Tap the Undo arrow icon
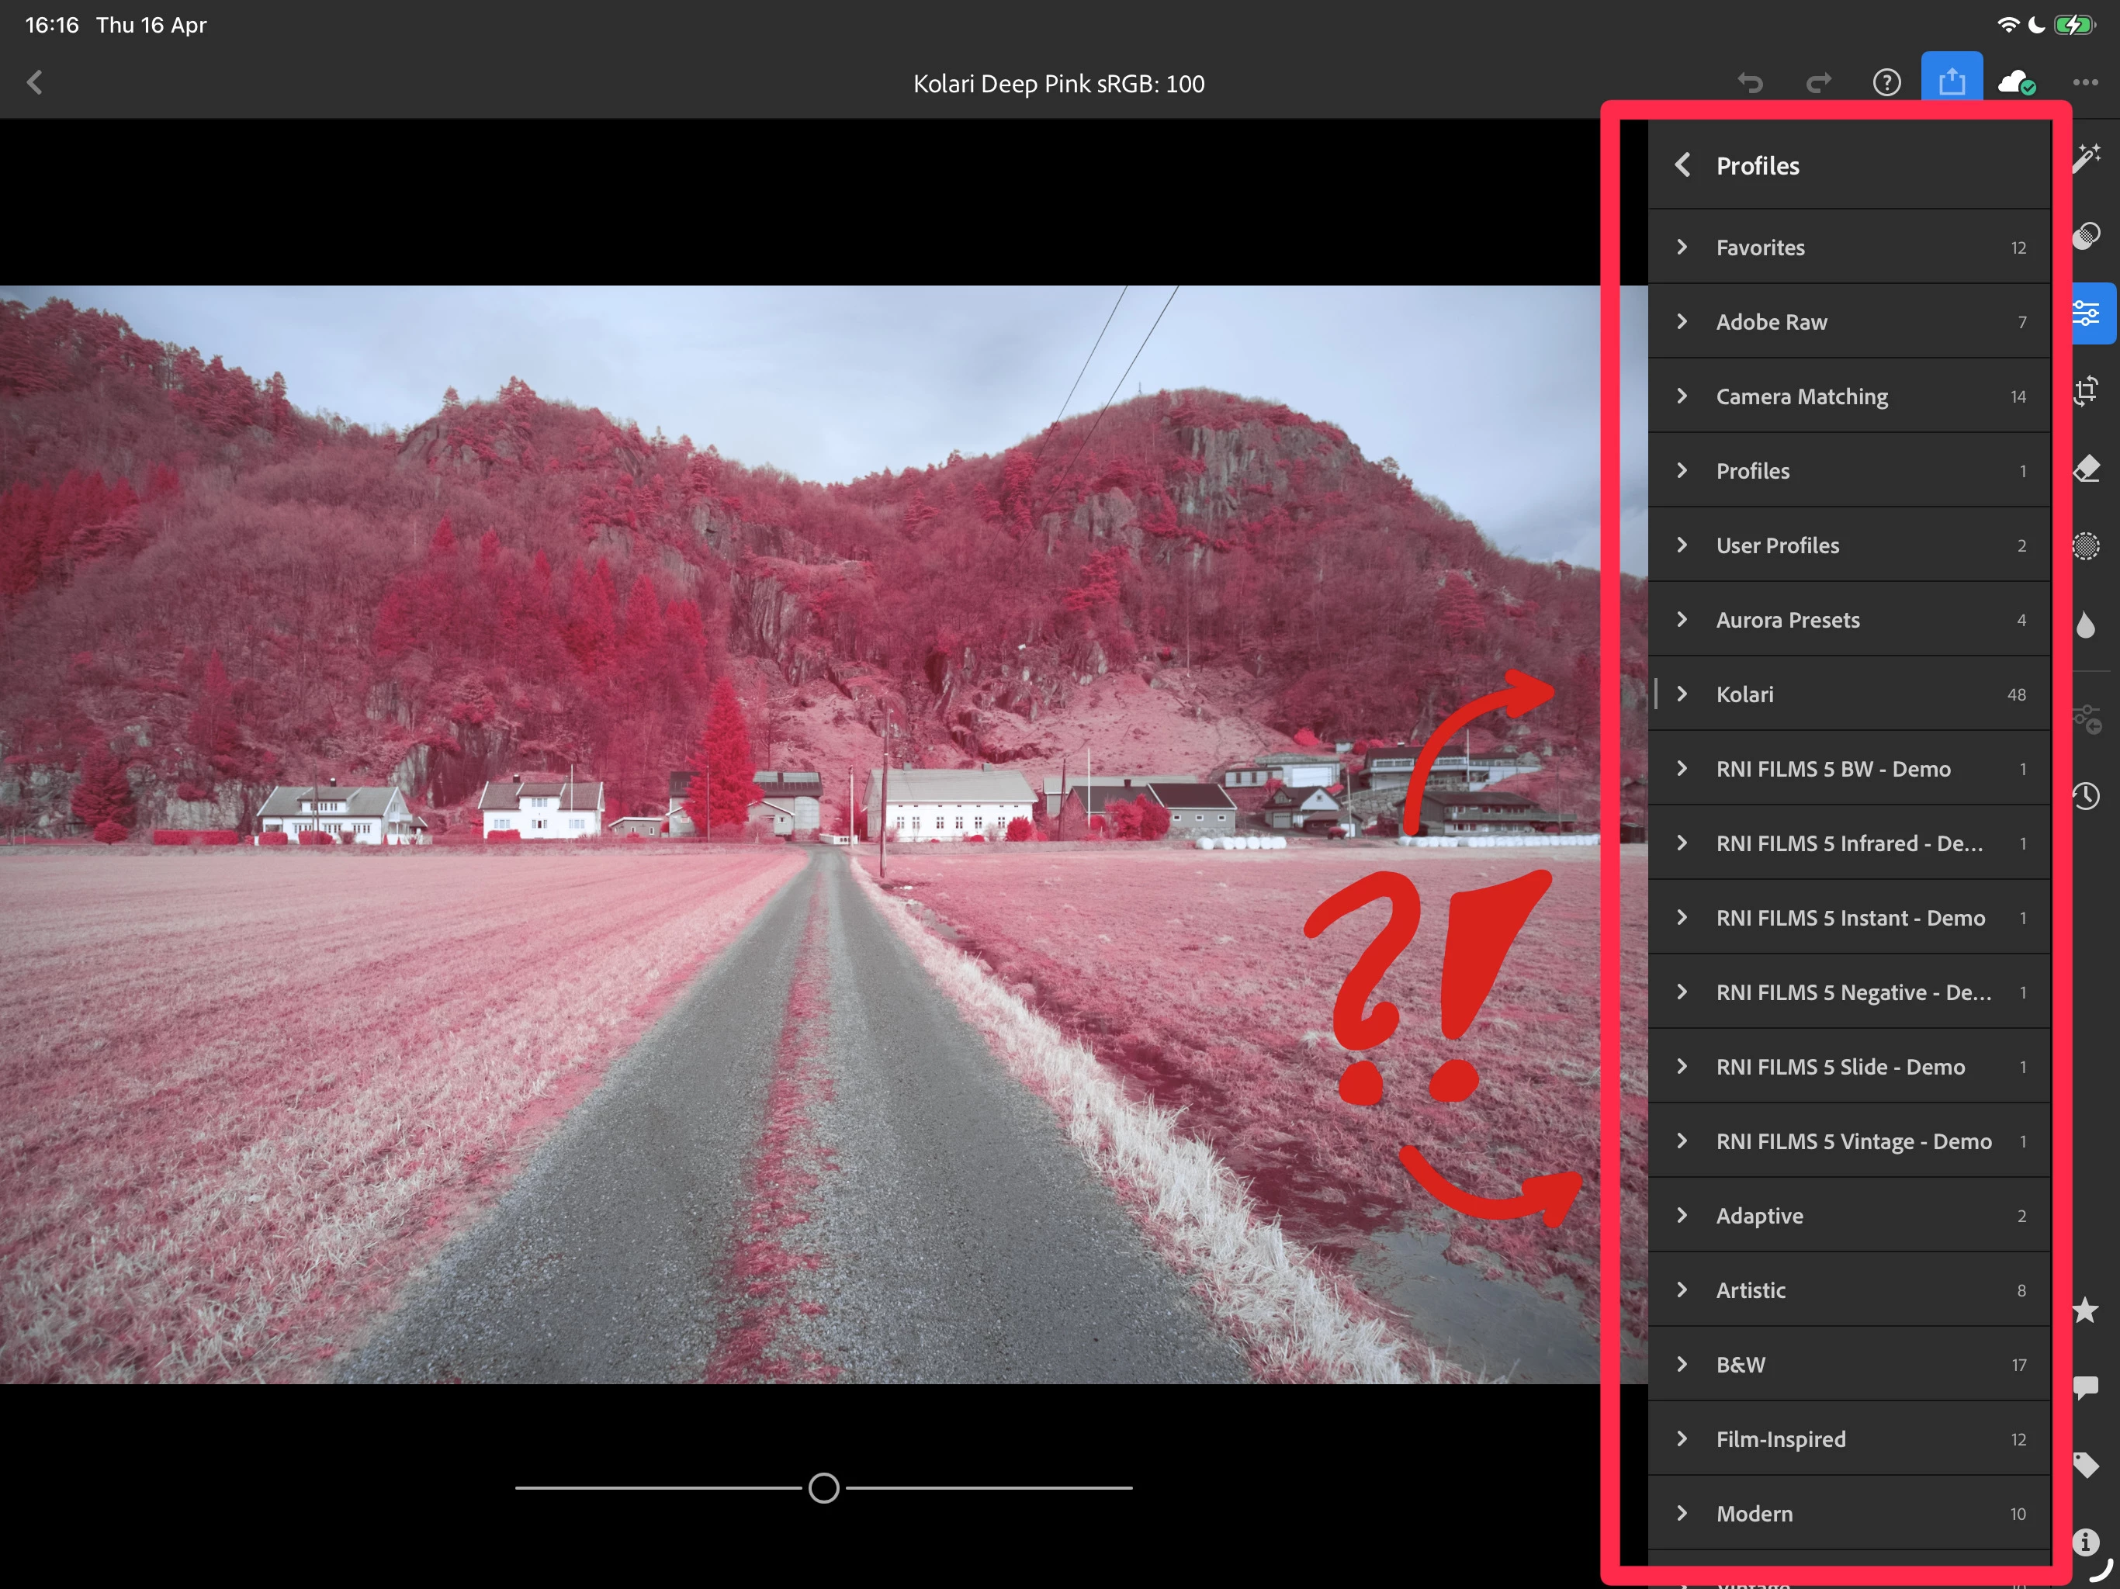The width and height of the screenshot is (2120, 1589). click(1750, 83)
